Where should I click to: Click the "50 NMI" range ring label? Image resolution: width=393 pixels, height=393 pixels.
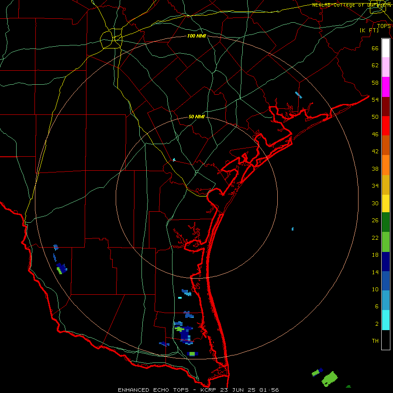[196, 117]
